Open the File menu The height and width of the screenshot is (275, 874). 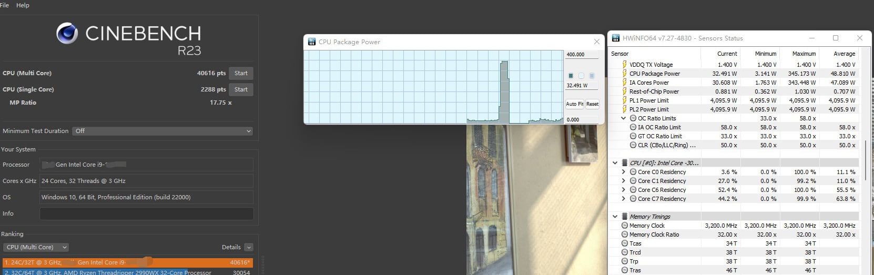[5, 5]
